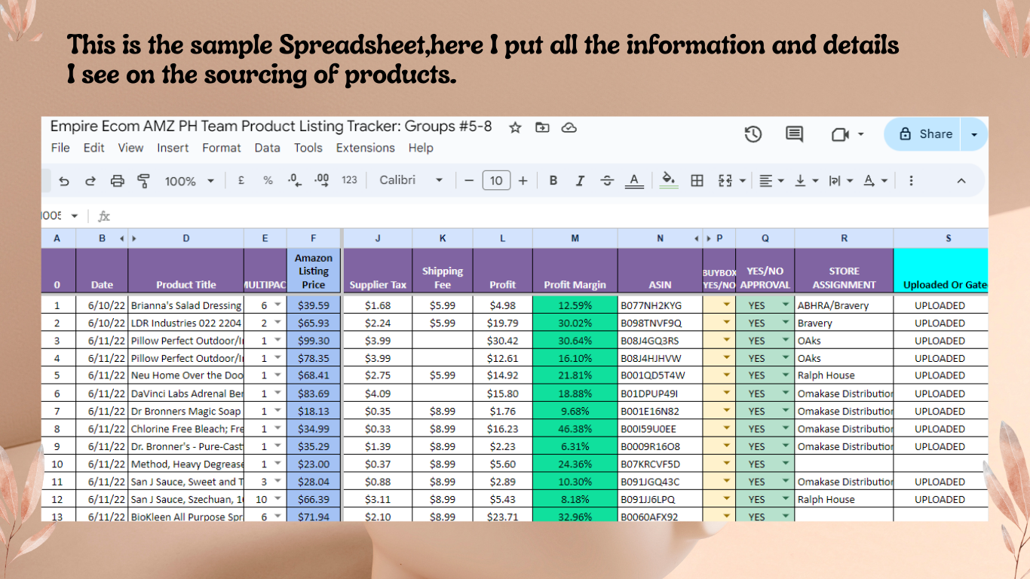The height and width of the screenshot is (579, 1030).
Task: Open the Tools menu
Action: click(308, 148)
